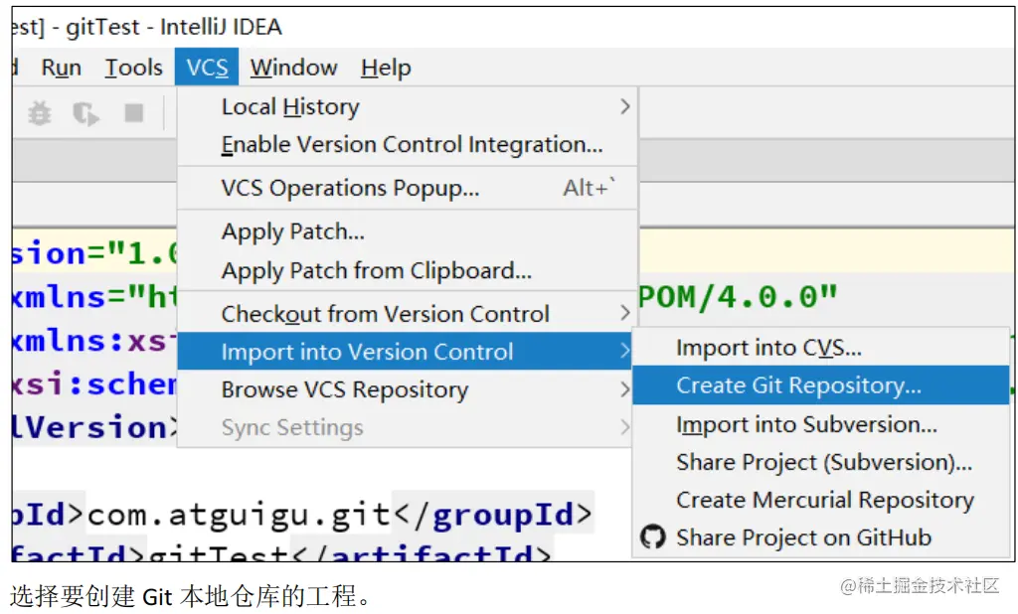Click the disabled Sync Settings entry
The width and height of the screenshot is (1018, 614).
(407, 427)
